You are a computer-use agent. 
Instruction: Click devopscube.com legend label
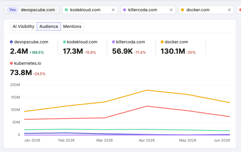[x=31, y=42]
